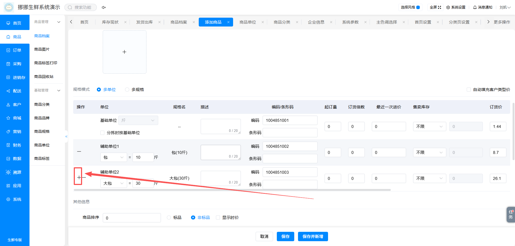Open the 配送 delivery sidebar icon
Image resolution: width=515 pixels, height=246 pixels.
(8, 91)
